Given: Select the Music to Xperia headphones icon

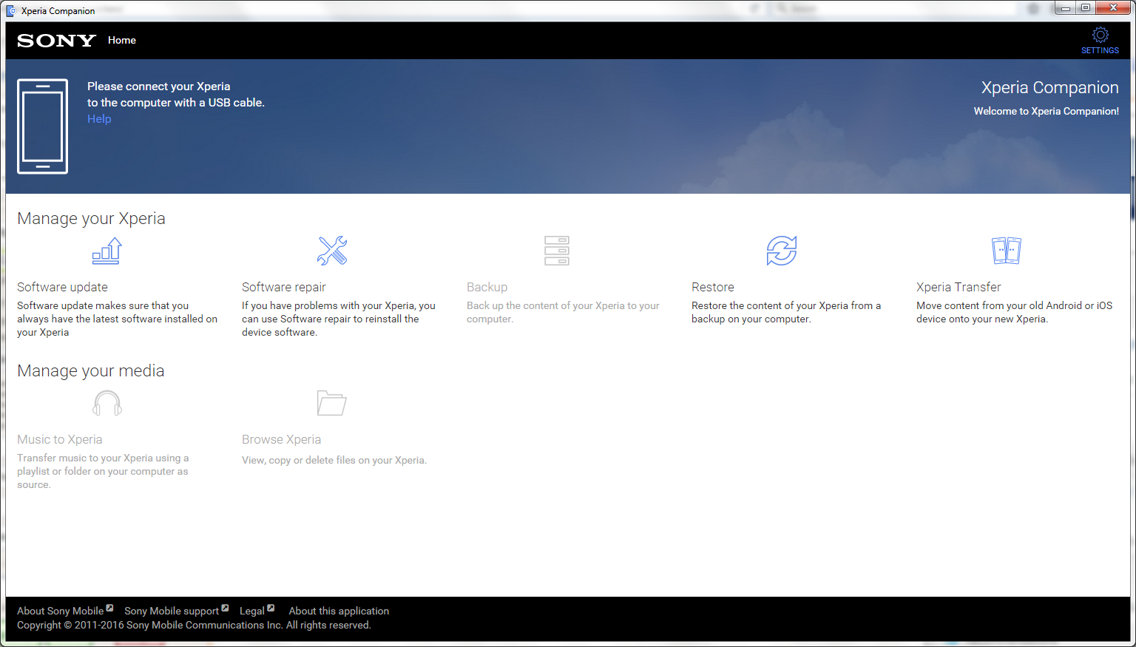Looking at the screenshot, I should 106,403.
